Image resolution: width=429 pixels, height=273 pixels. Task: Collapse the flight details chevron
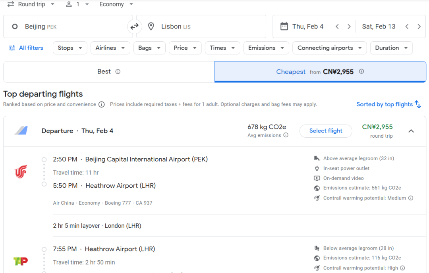411,131
